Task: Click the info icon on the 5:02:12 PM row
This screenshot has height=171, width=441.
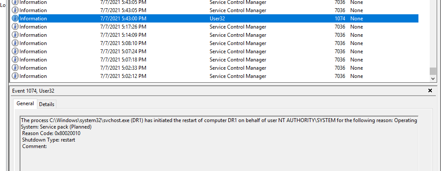Action: click(x=15, y=76)
